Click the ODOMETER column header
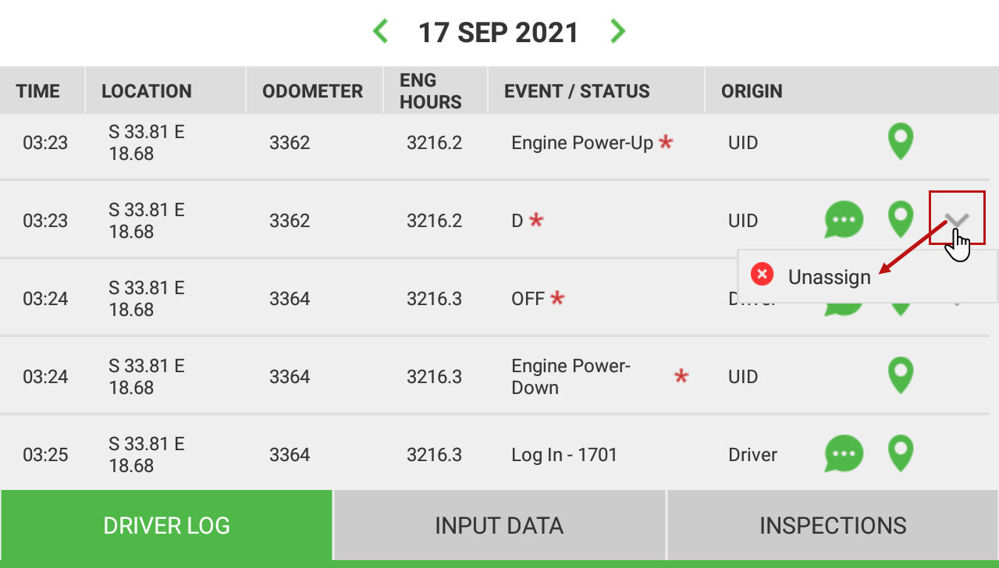 tap(312, 91)
